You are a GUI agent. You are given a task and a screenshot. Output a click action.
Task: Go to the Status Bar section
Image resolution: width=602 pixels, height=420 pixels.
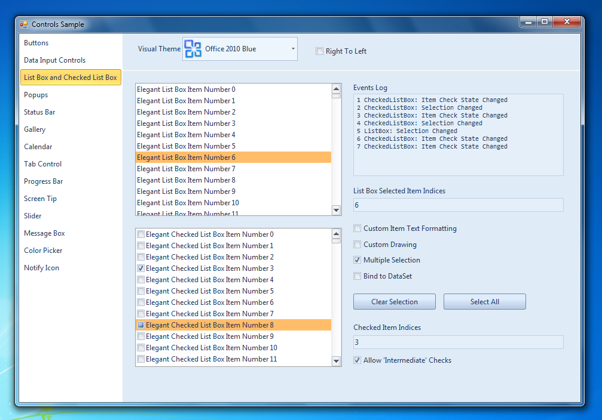point(39,112)
